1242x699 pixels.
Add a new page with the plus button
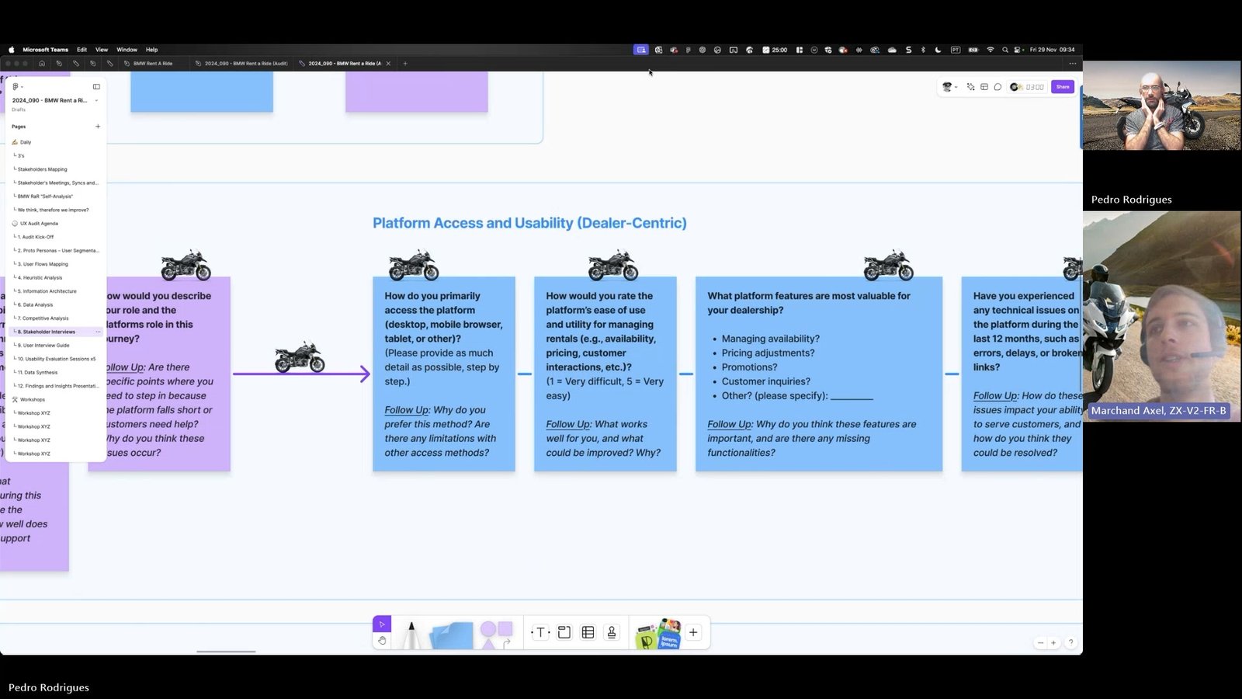[98, 126]
